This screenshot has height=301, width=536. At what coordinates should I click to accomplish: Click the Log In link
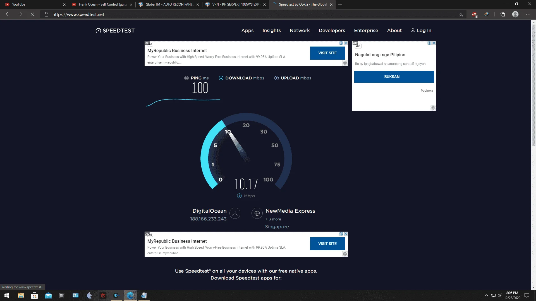coord(421,31)
